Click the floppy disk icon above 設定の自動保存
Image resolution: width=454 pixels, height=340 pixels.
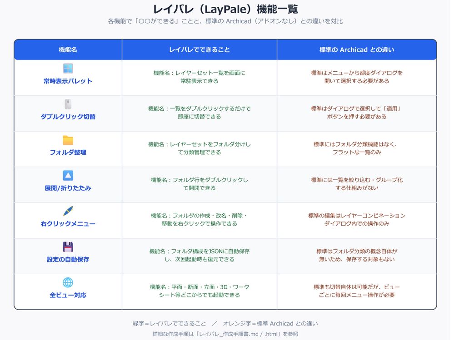[68, 247]
